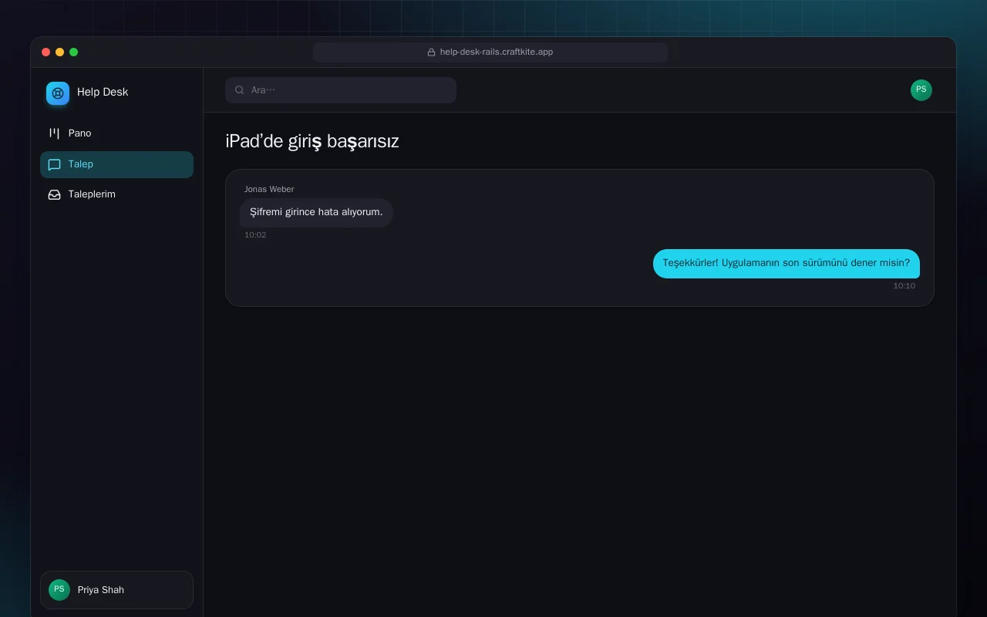Click the Help Desk app title
The width and height of the screenshot is (987, 617).
(103, 92)
